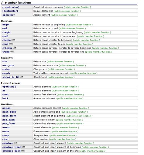
Task: Click the fx icon beside Member functions
Action: 2,2
